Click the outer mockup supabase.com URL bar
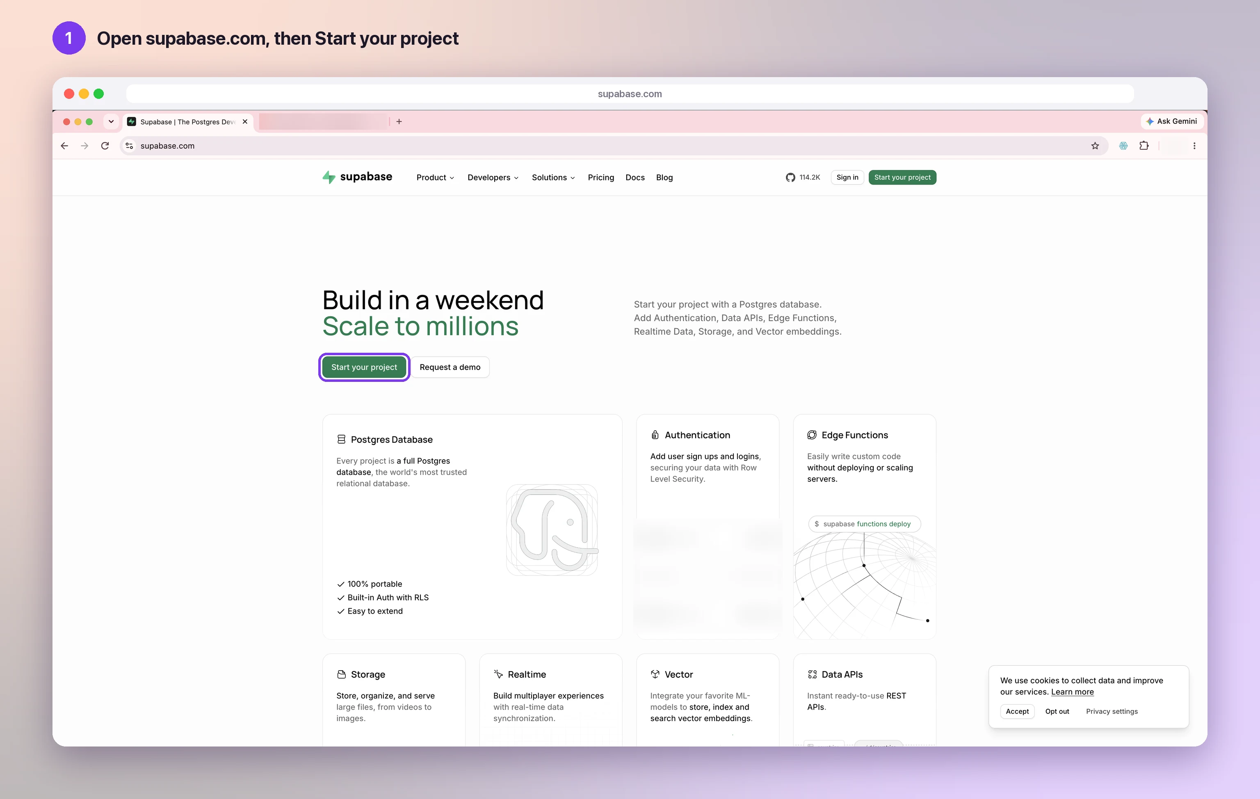 [630, 94]
